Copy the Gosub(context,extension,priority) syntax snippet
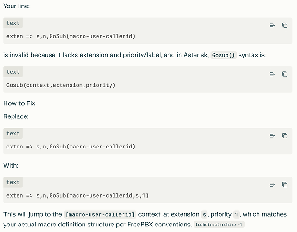Viewport: 297px width, 232px height. click(x=284, y=74)
